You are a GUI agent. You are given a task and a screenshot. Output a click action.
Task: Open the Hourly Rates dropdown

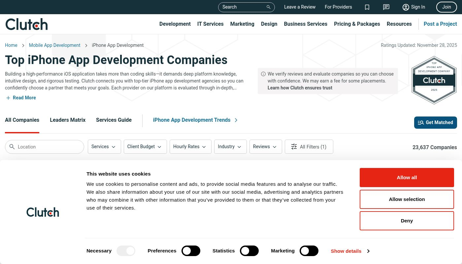(190, 147)
